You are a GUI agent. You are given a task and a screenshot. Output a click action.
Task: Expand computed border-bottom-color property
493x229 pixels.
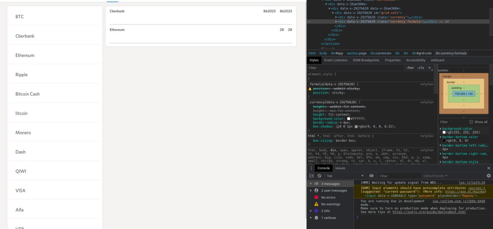click(x=441, y=137)
